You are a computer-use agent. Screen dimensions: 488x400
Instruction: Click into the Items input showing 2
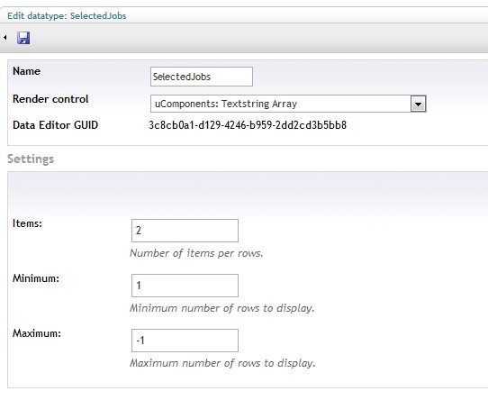pos(185,231)
